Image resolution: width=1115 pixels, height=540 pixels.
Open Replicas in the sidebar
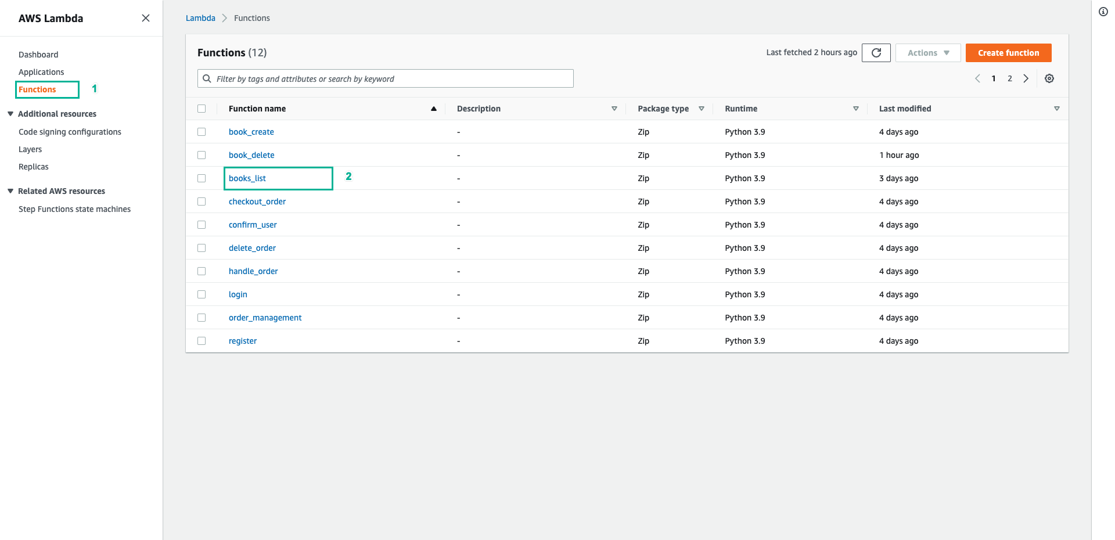coord(34,167)
